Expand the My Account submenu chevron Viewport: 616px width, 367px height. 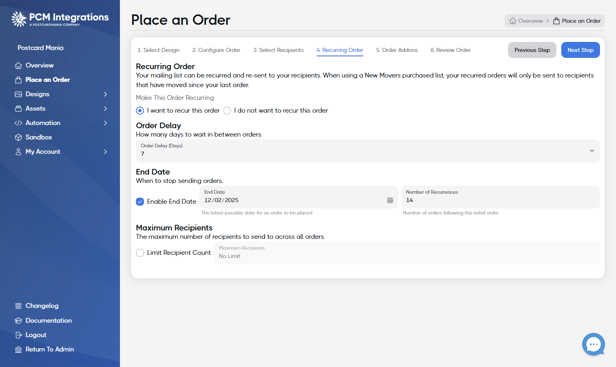[106, 152]
